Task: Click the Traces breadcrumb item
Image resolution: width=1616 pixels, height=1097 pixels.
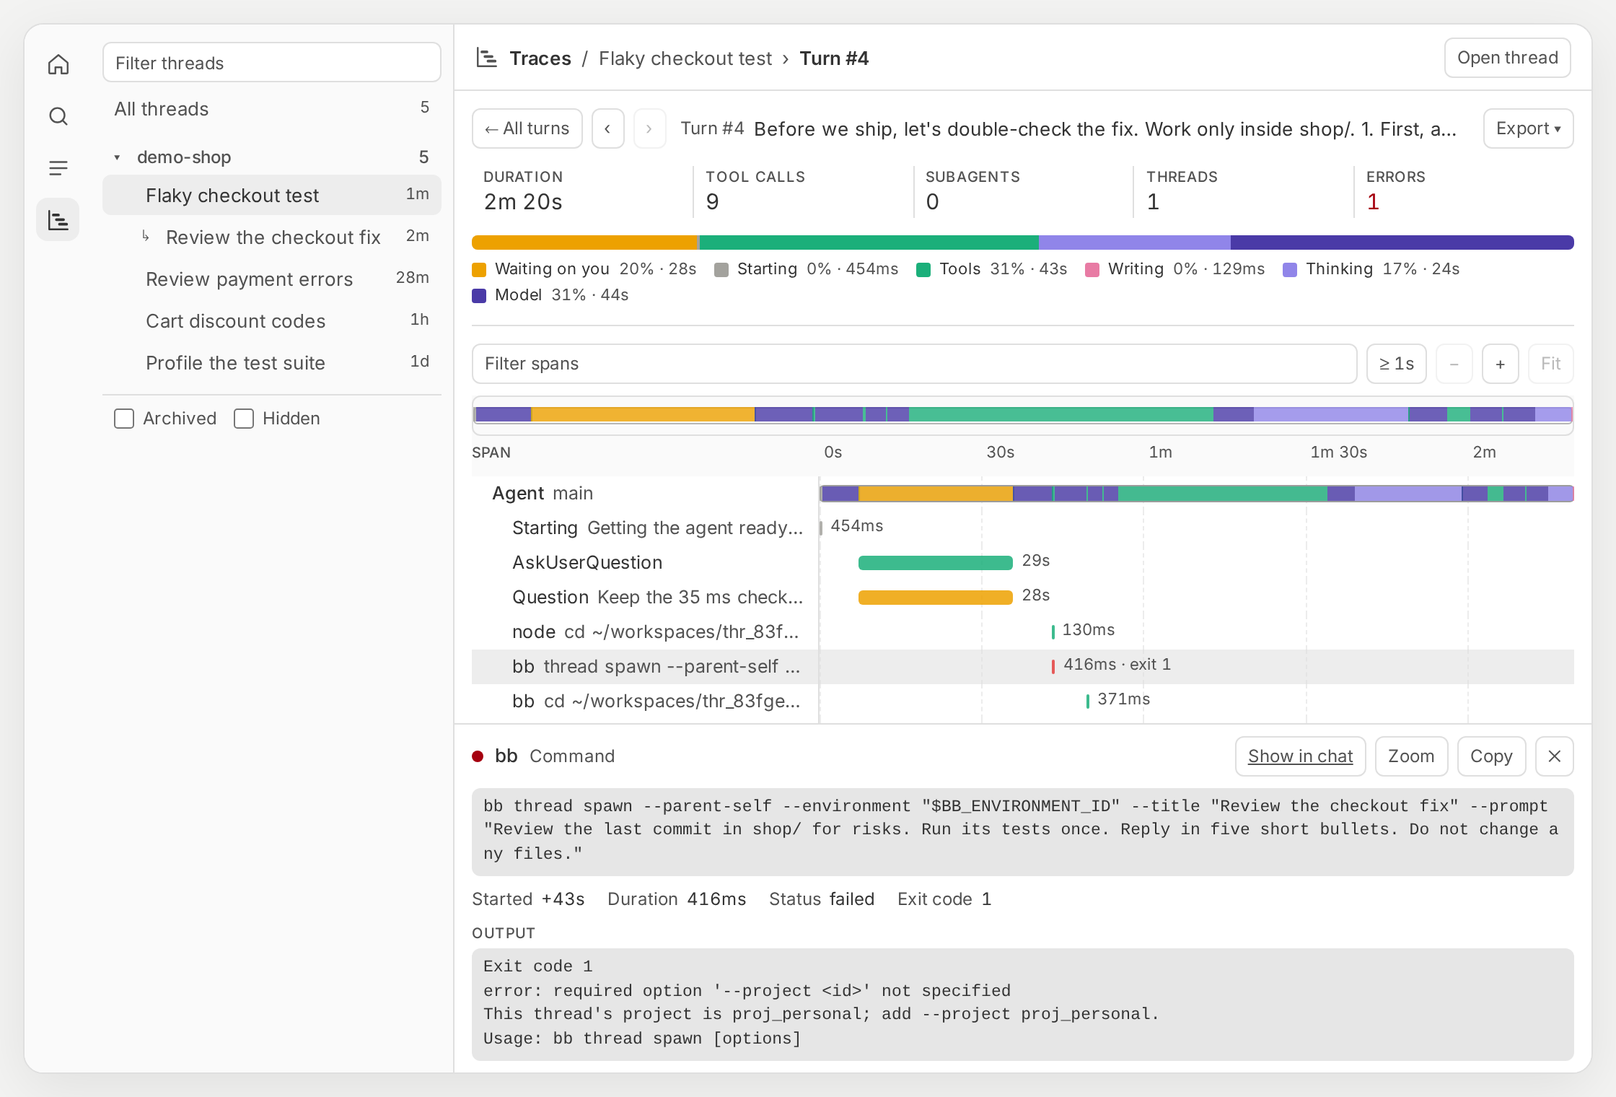Action: tap(540, 58)
